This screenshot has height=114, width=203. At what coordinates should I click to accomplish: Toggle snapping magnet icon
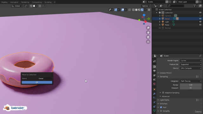pyautogui.click(x=31, y=6)
